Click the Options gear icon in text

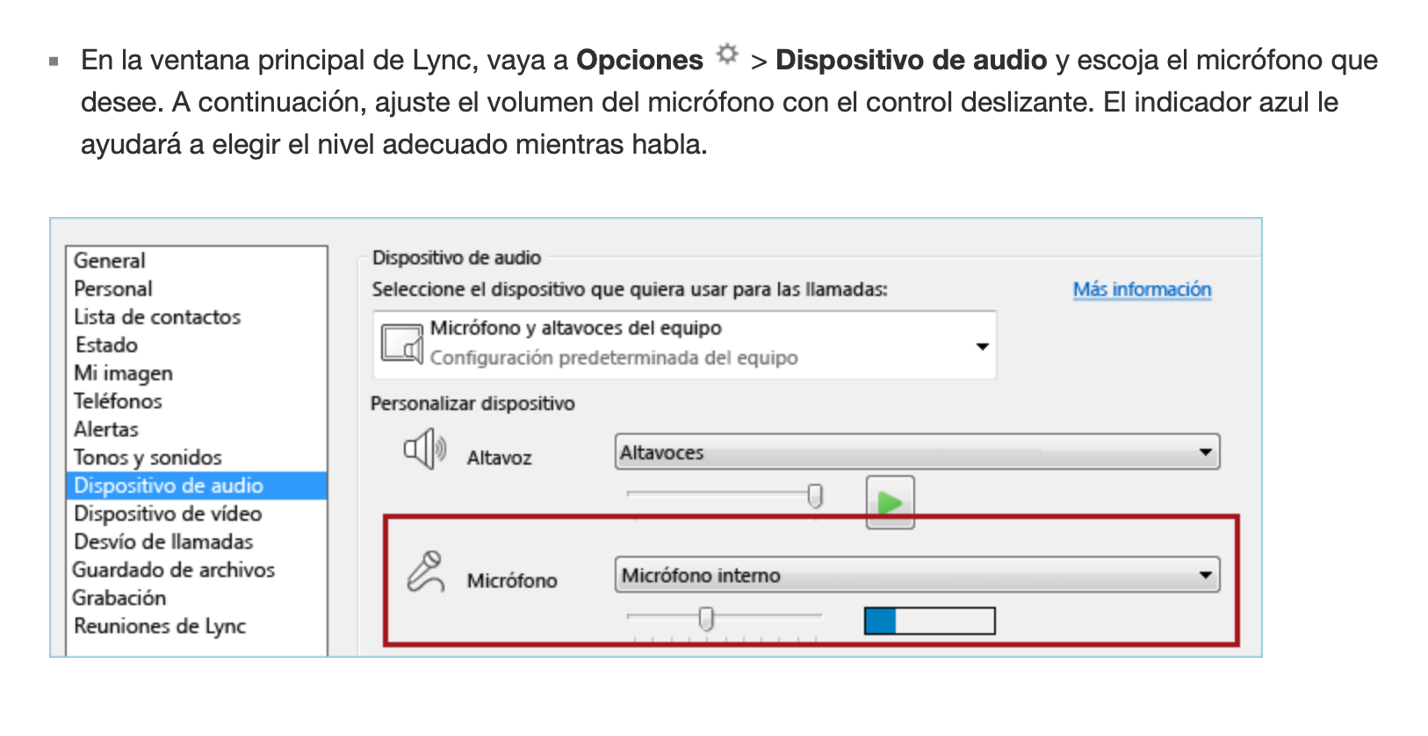click(x=727, y=54)
